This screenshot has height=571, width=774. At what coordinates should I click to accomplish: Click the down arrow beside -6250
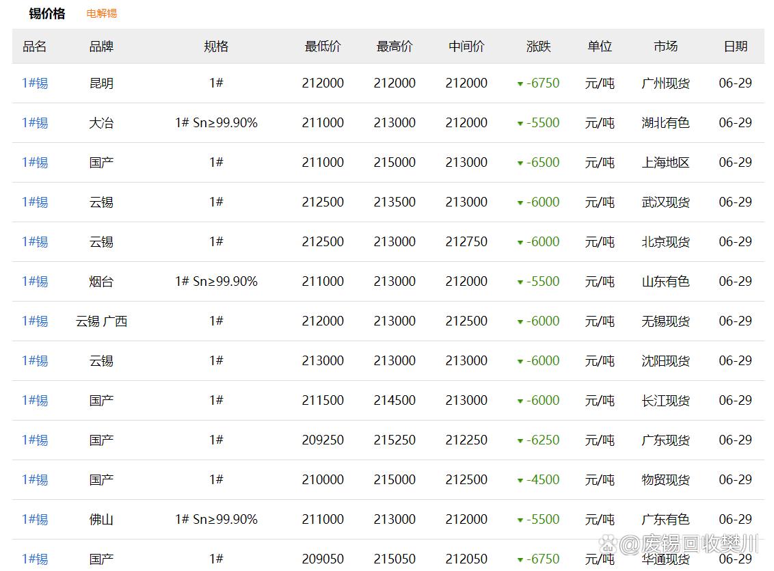[520, 440]
